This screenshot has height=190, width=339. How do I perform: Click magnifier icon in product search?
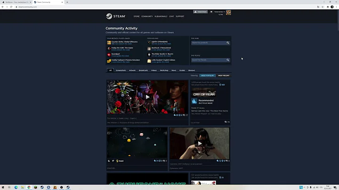pyautogui.click(x=228, y=43)
